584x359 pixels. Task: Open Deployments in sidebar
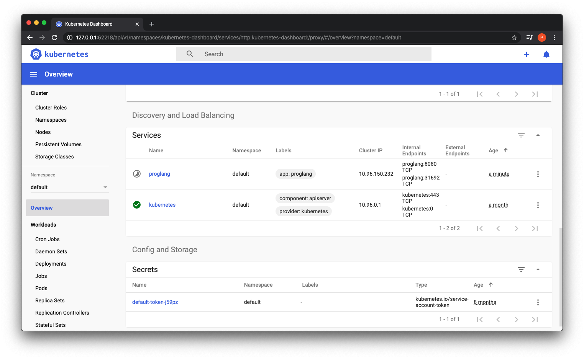point(51,264)
